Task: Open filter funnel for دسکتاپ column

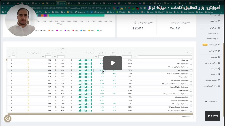Action: point(55,57)
